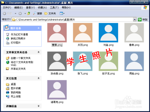Open 我的电脑 under other places
150x112 pixels.
coord(16,93)
